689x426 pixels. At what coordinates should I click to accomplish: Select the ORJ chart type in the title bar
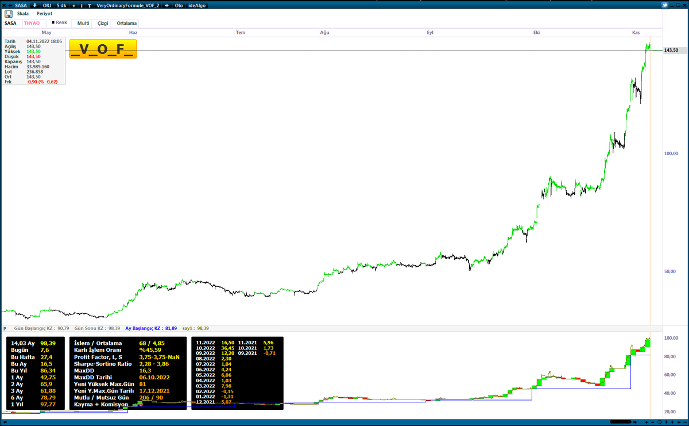pos(46,5)
